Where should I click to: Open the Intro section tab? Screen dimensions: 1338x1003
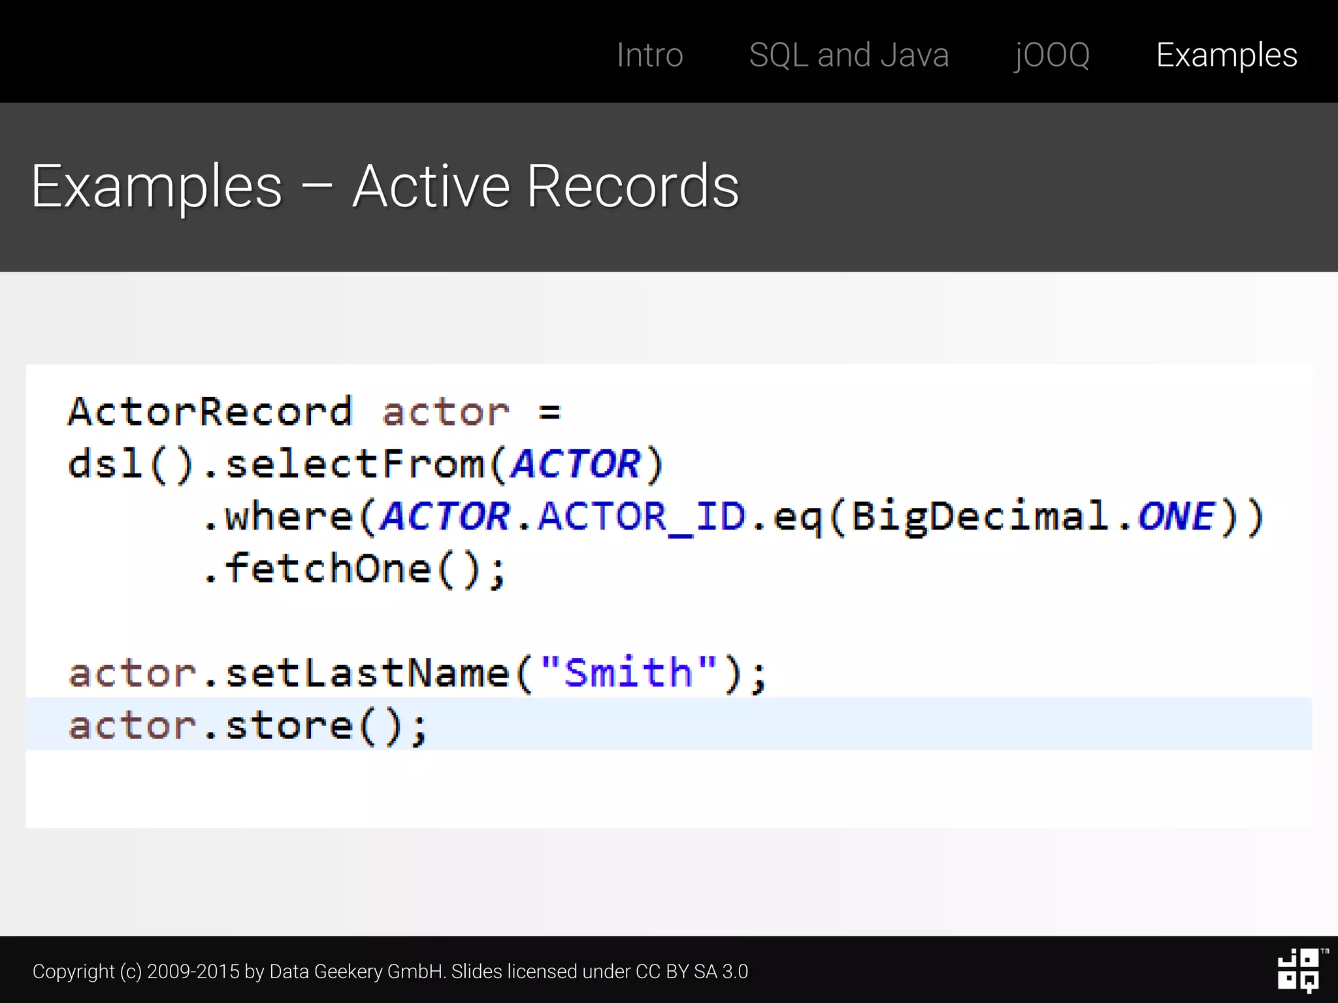tap(649, 55)
